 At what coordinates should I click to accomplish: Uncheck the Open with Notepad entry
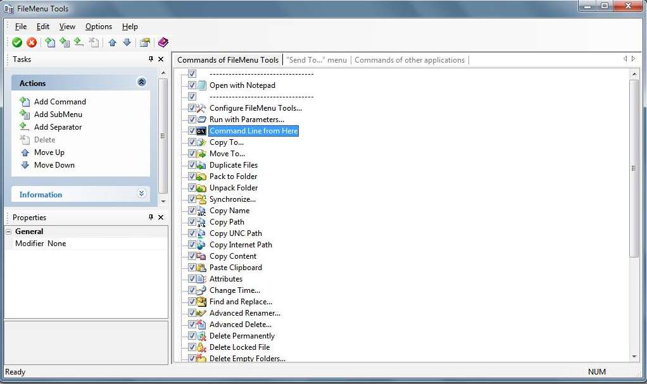coord(192,85)
